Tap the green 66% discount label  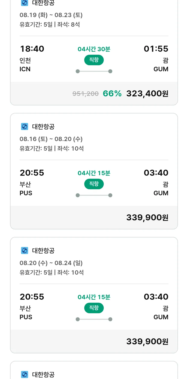(112, 94)
